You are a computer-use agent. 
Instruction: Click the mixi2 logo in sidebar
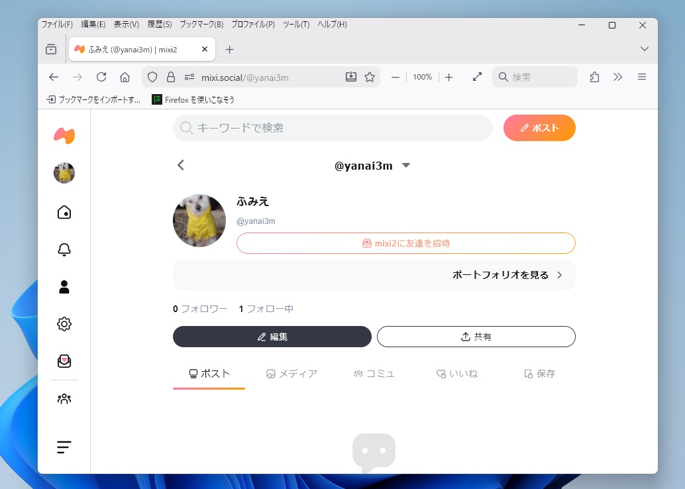(x=64, y=135)
